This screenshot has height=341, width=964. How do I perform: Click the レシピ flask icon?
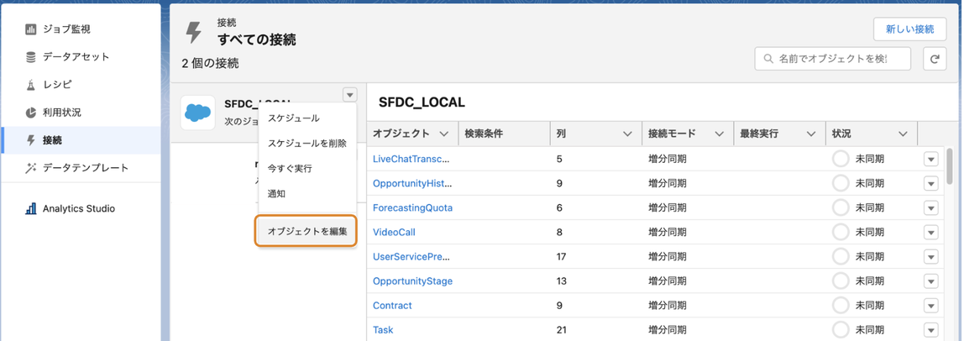point(31,85)
